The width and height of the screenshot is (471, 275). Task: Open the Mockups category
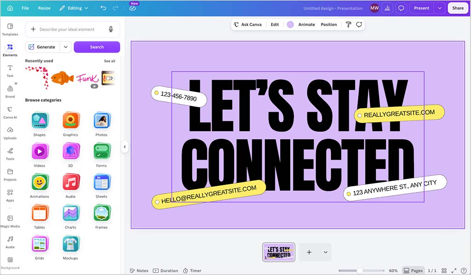(x=70, y=247)
